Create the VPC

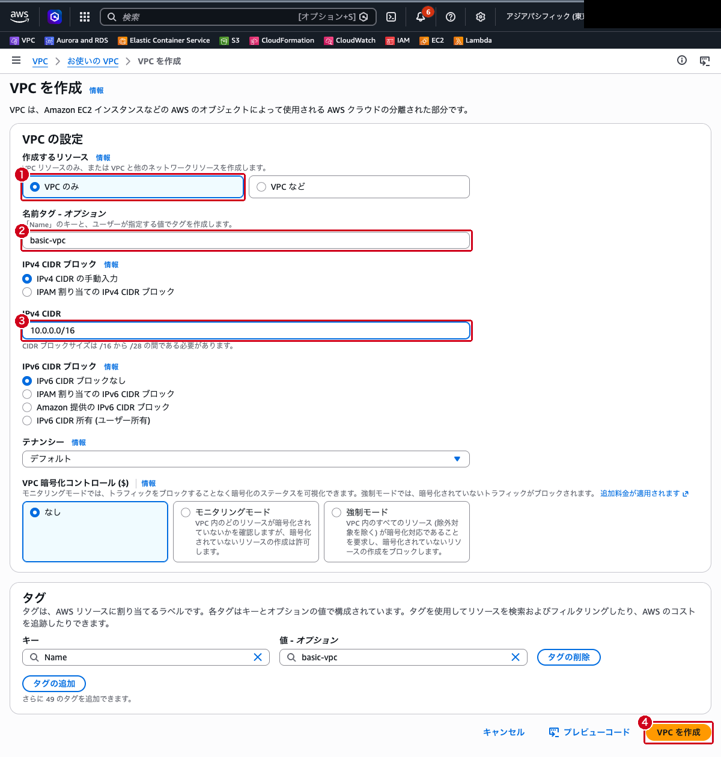tap(678, 732)
